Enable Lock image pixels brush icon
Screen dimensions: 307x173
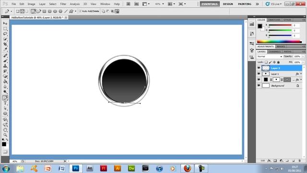270,62
